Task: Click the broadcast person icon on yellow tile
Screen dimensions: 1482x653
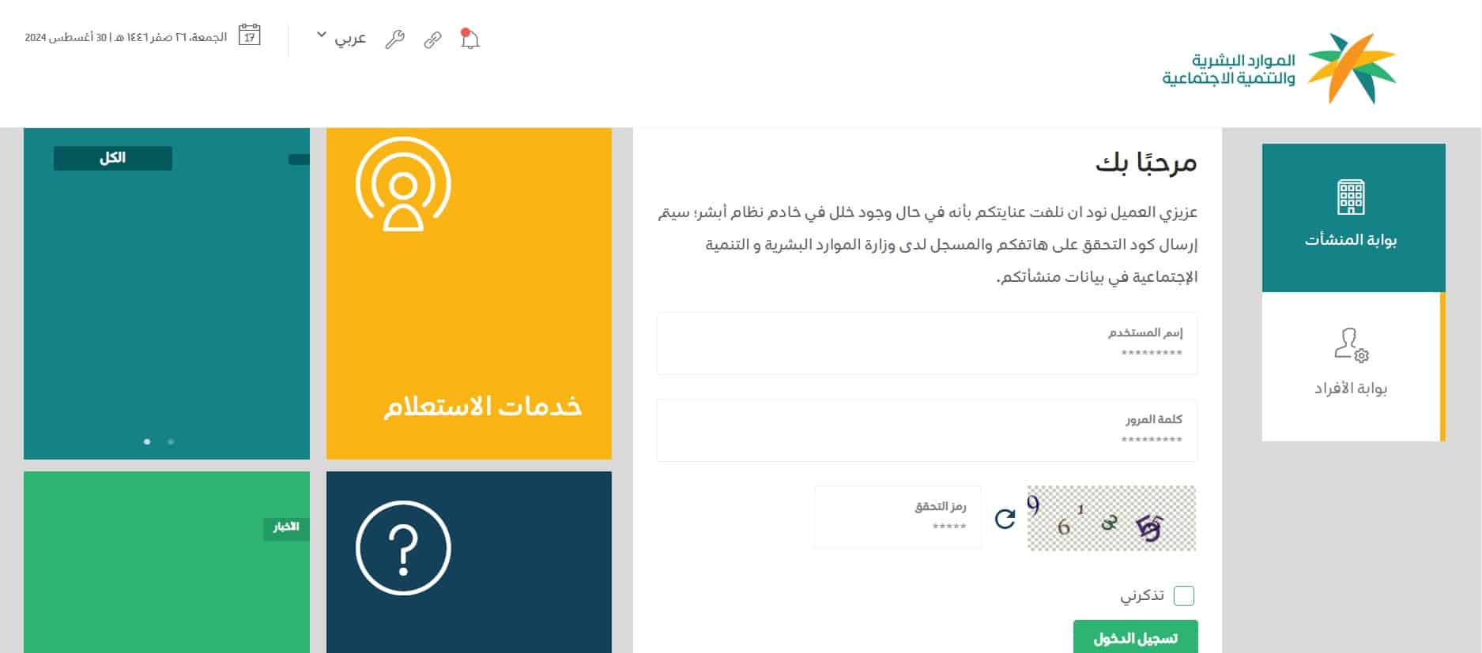Action: click(x=403, y=185)
